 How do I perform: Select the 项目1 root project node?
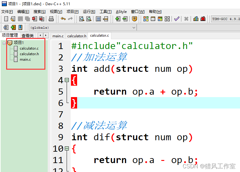pyautogui.click(x=19, y=43)
